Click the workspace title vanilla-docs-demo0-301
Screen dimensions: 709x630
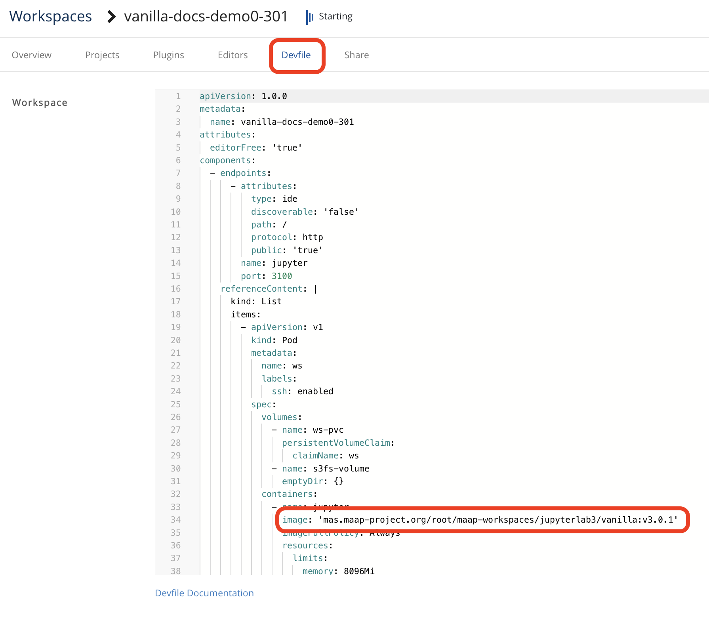pyautogui.click(x=206, y=17)
